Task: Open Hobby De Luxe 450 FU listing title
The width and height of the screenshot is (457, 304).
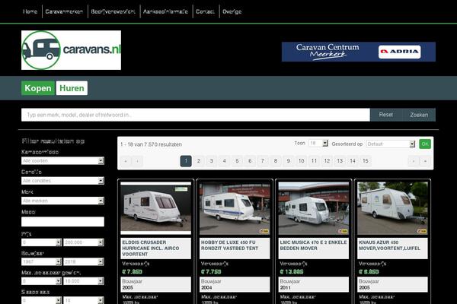Action: click(x=230, y=245)
